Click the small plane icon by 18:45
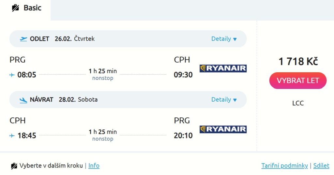This screenshot has height=175, width=334. (x=12, y=136)
